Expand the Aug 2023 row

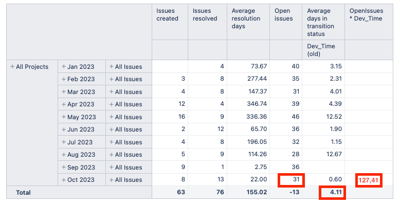tap(64, 155)
